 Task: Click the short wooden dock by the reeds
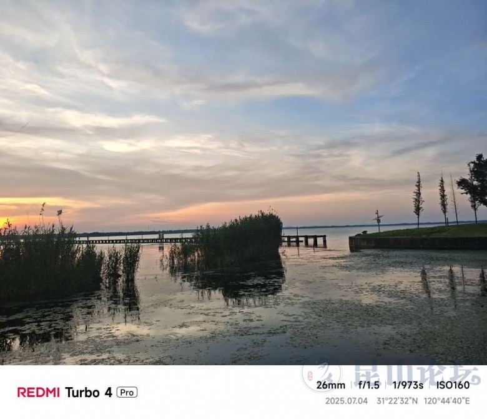304,240
